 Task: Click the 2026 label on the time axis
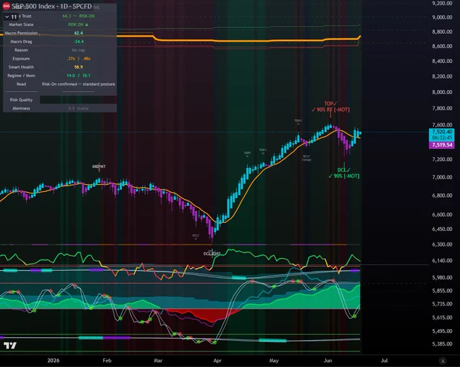click(53, 360)
